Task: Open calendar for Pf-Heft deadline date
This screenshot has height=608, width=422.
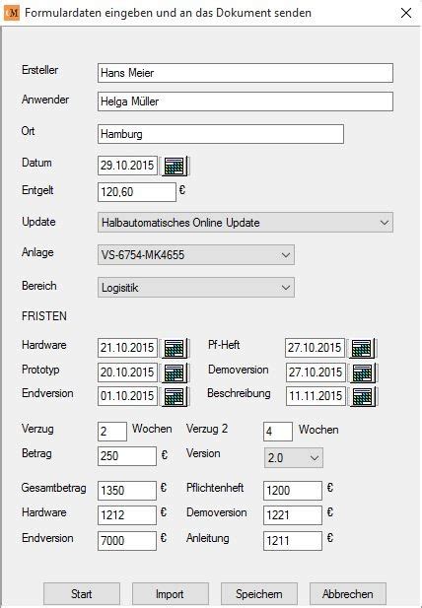Action: (362, 348)
